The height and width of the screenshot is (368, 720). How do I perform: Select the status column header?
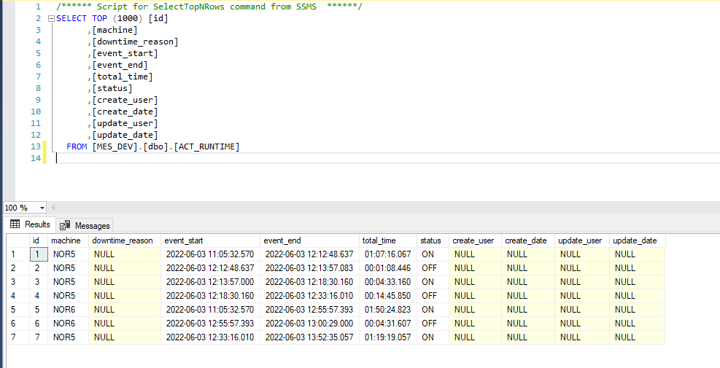pos(433,240)
